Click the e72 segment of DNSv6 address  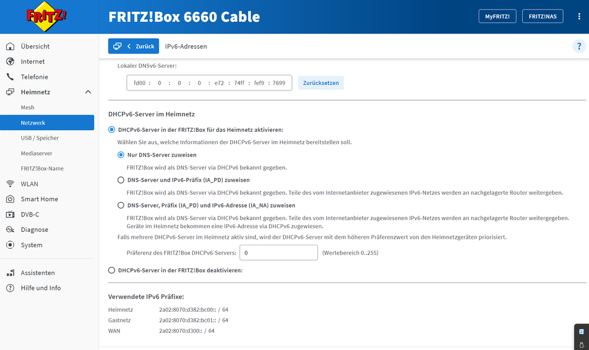click(219, 83)
